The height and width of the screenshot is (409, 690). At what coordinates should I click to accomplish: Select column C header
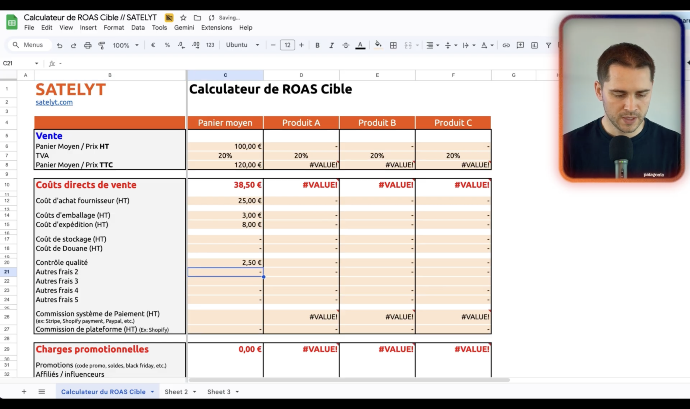[225, 75]
